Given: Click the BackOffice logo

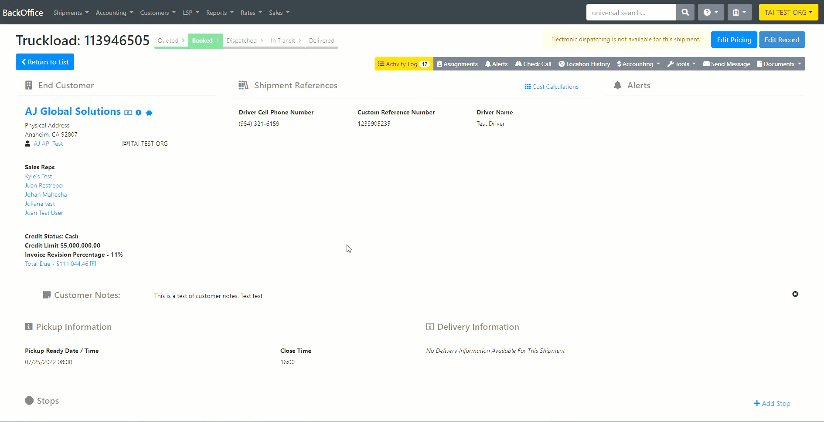Looking at the screenshot, I should point(23,13).
